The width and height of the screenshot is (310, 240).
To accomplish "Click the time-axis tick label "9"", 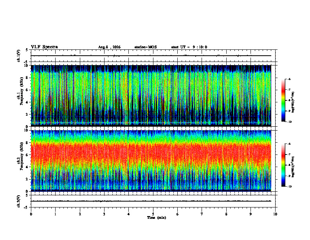I will click(x=251, y=214).
